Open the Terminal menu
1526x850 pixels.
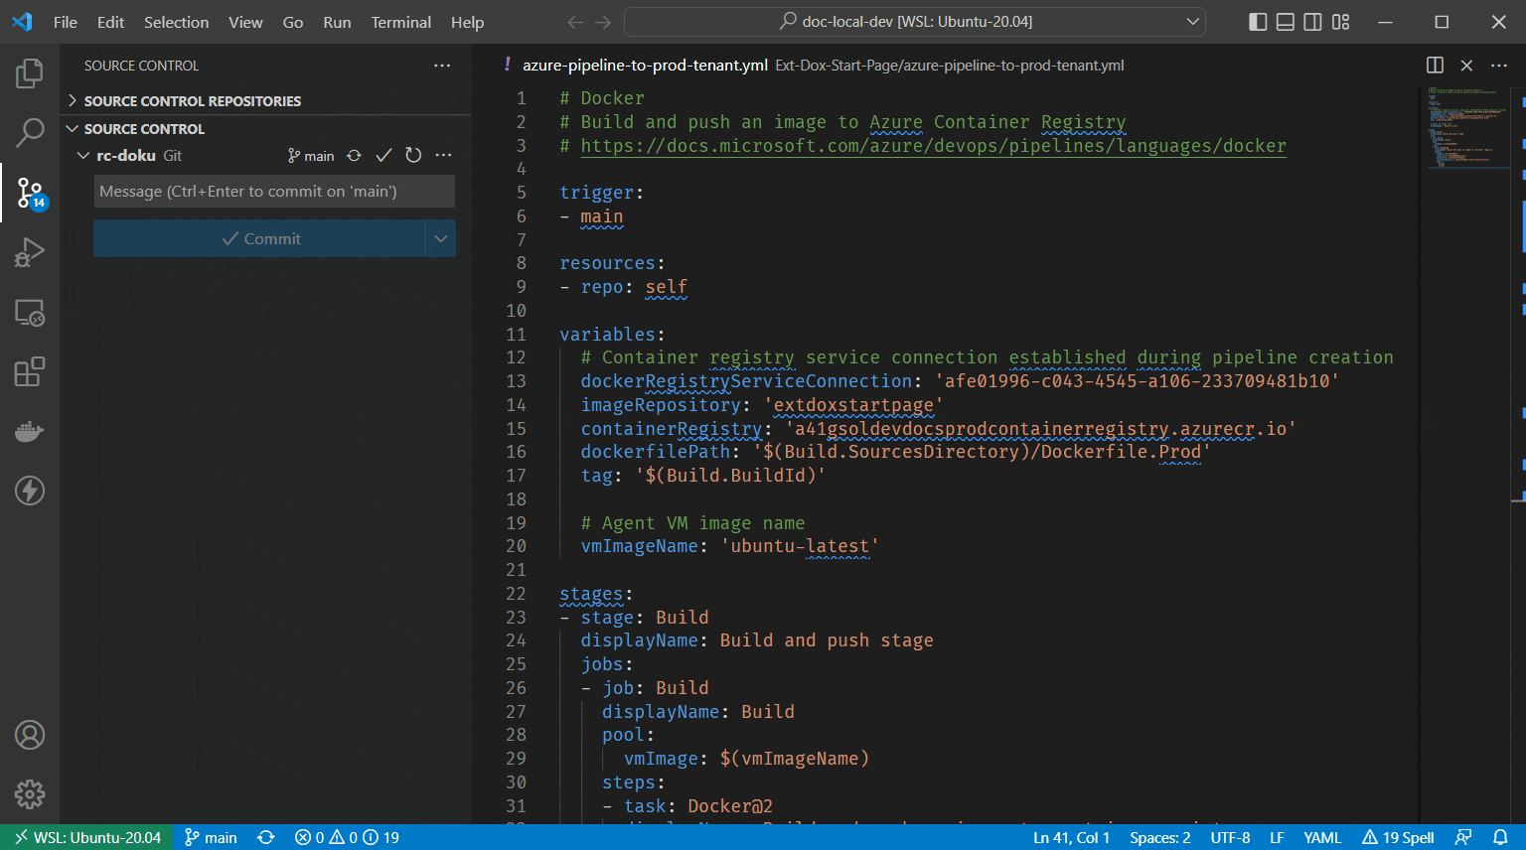pyautogui.click(x=401, y=22)
